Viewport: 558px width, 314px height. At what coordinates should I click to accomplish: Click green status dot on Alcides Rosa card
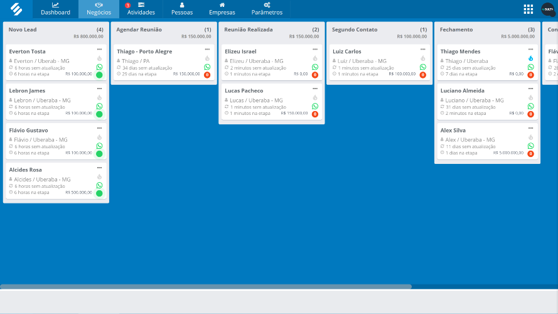[x=99, y=193]
